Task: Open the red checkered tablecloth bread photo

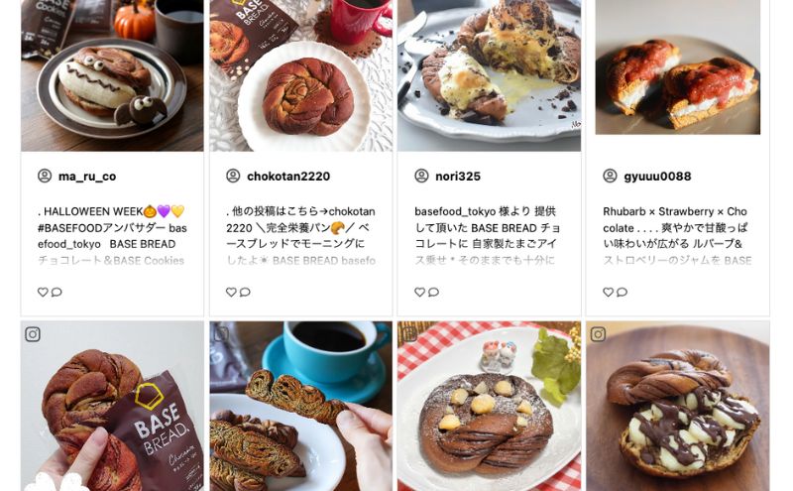Action: (x=489, y=406)
